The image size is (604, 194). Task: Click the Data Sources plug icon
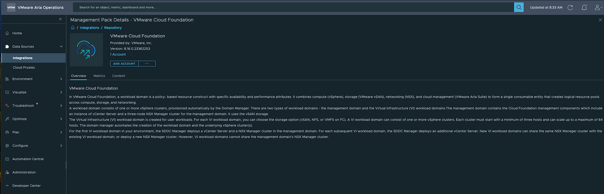[7, 47]
